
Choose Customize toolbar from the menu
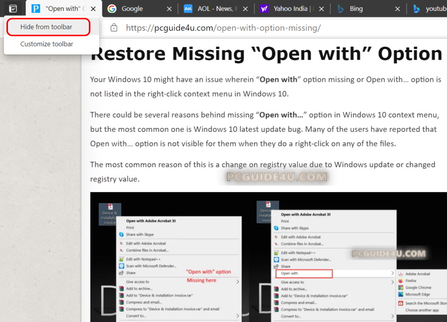(47, 44)
